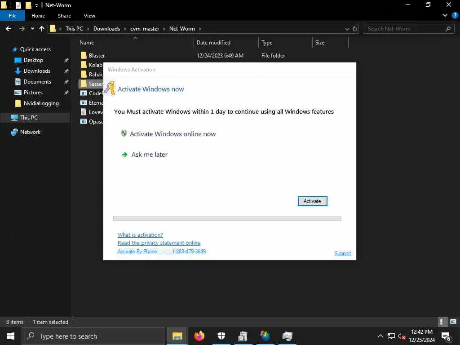Image resolution: width=460 pixels, height=345 pixels.
Task: Click the Forward arrow in File Explorer
Action: (x=22, y=29)
